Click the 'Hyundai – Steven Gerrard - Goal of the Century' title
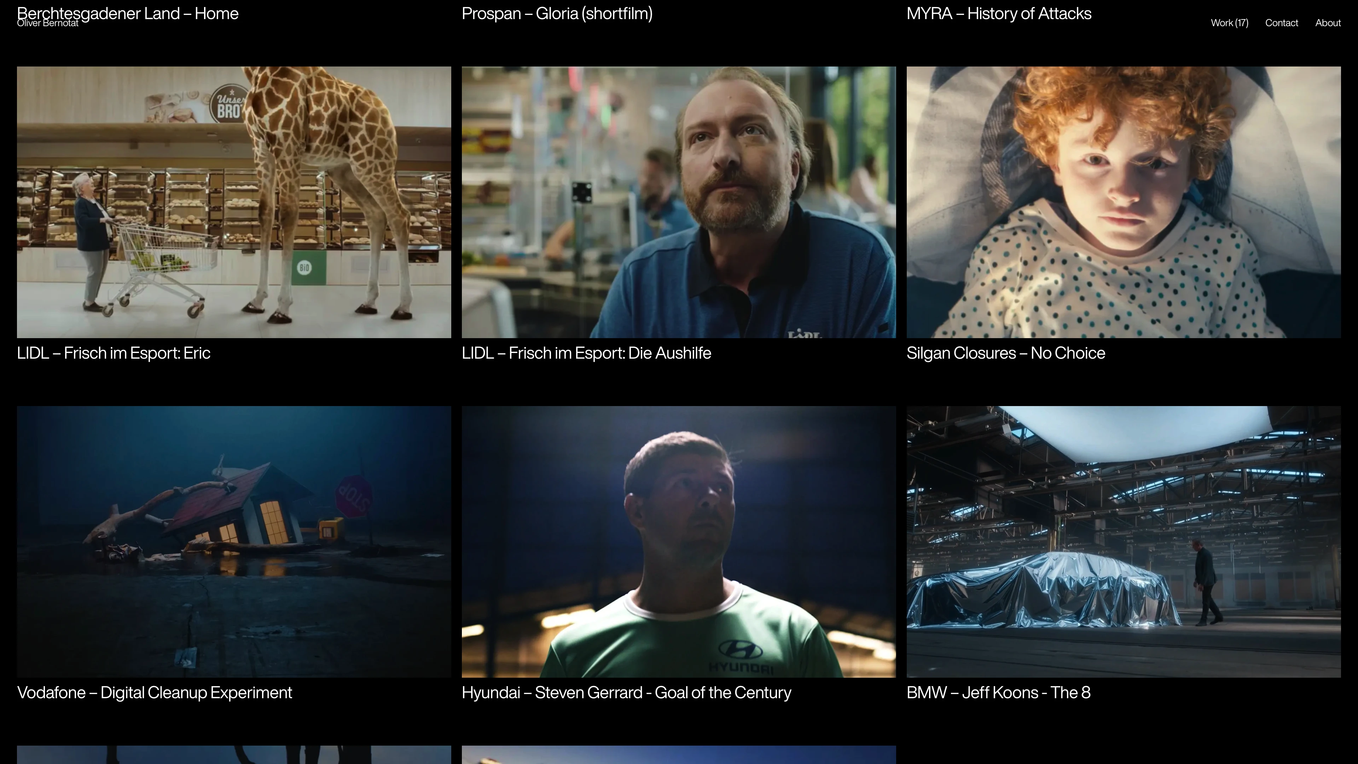This screenshot has width=1358, height=764. [626, 692]
